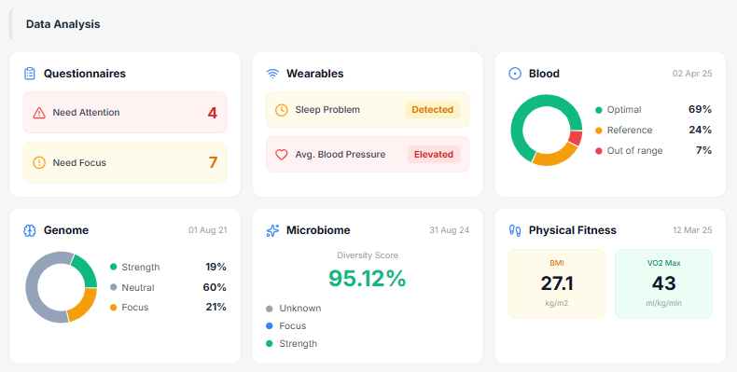Click the 24% Reference value
Screen dimensions: 737x372
[x=701, y=131]
